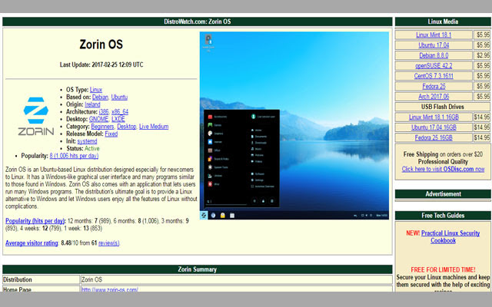Screen dimensions: 492x307
Task: Click the 8 (1,006 hits per day) popularity link
Action: point(74,156)
